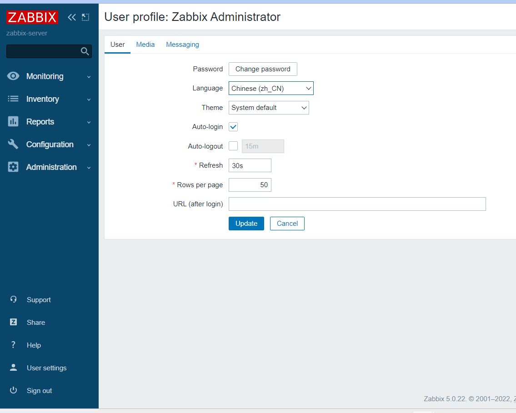The image size is (516, 413).
Task: Click the URL (after login) field
Action: pyautogui.click(x=357, y=204)
